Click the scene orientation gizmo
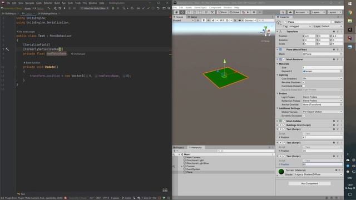 pyautogui.click(x=266, y=32)
